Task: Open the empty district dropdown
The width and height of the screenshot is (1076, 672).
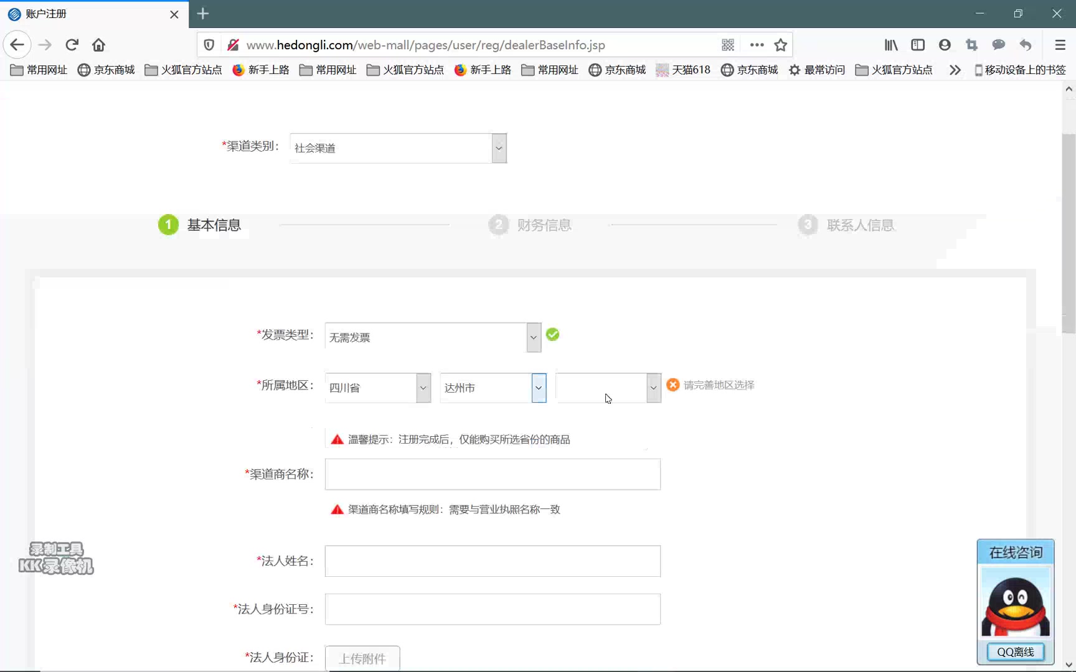Action: (608, 388)
